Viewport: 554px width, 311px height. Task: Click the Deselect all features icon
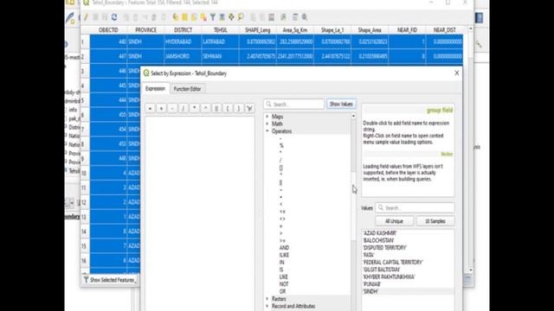point(203,17)
